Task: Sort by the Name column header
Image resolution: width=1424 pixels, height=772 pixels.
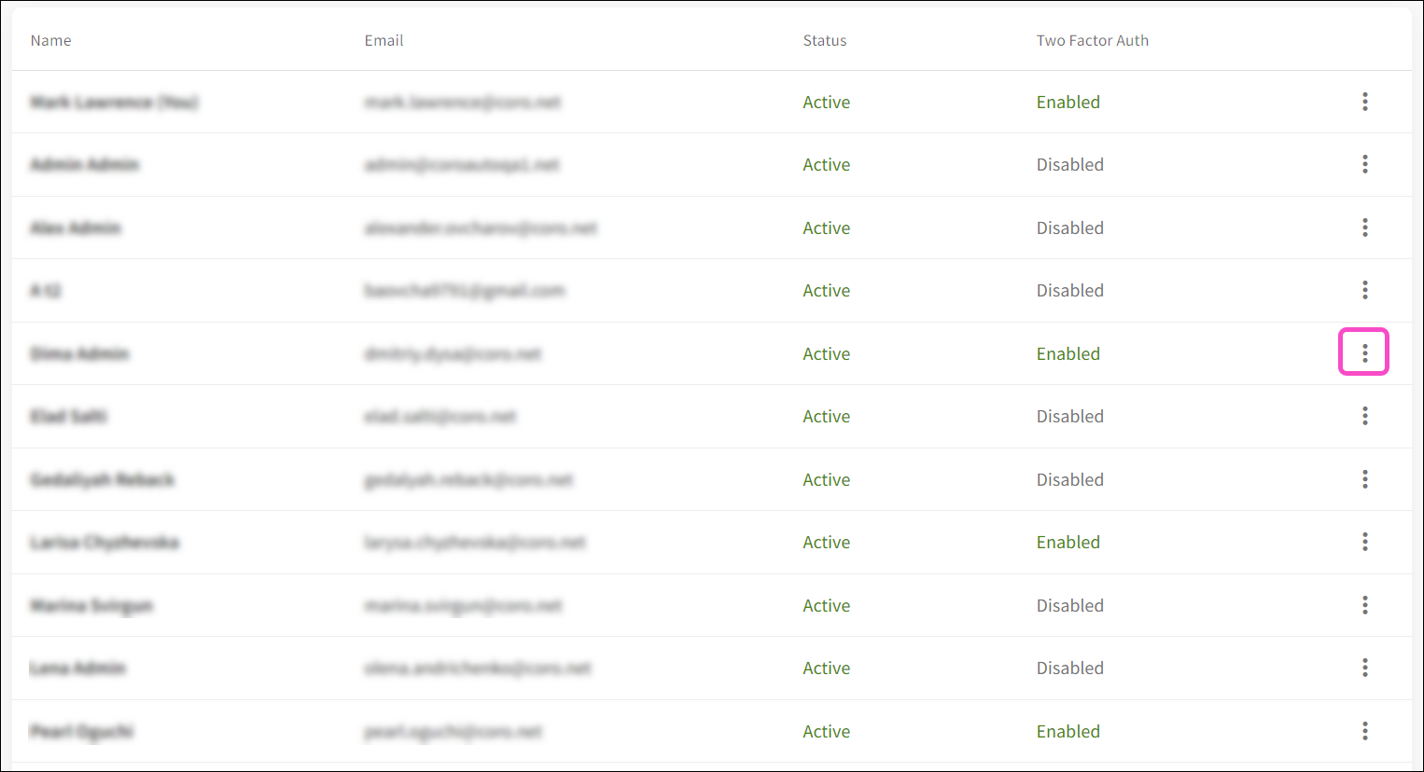Action: click(x=51, y=41)
